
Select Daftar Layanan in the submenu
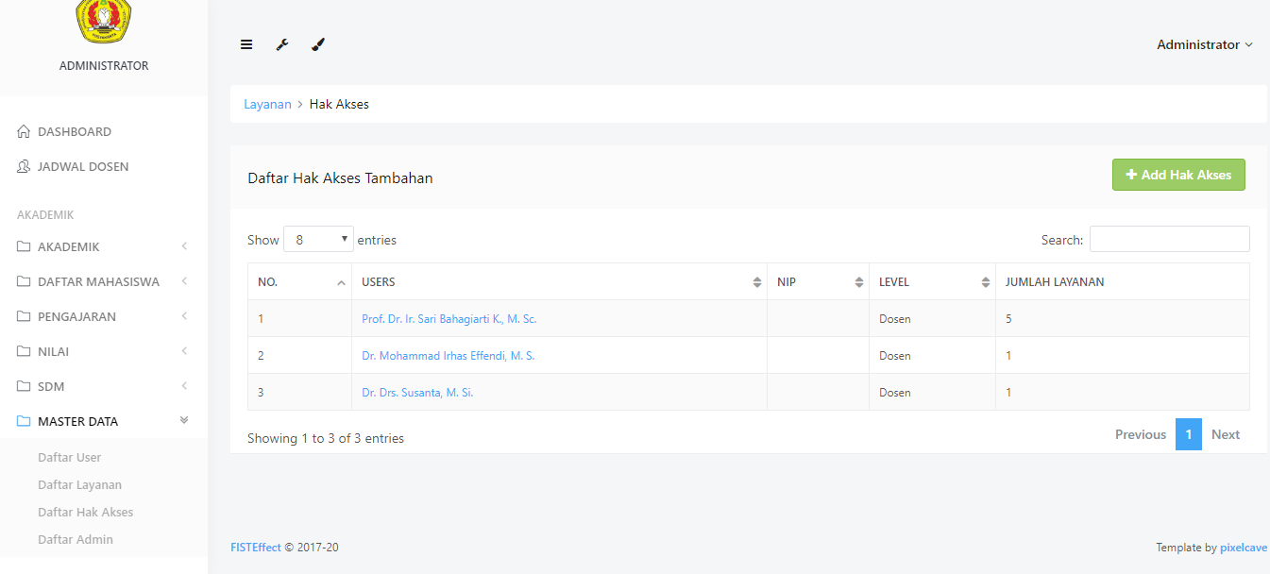[79, 485]
